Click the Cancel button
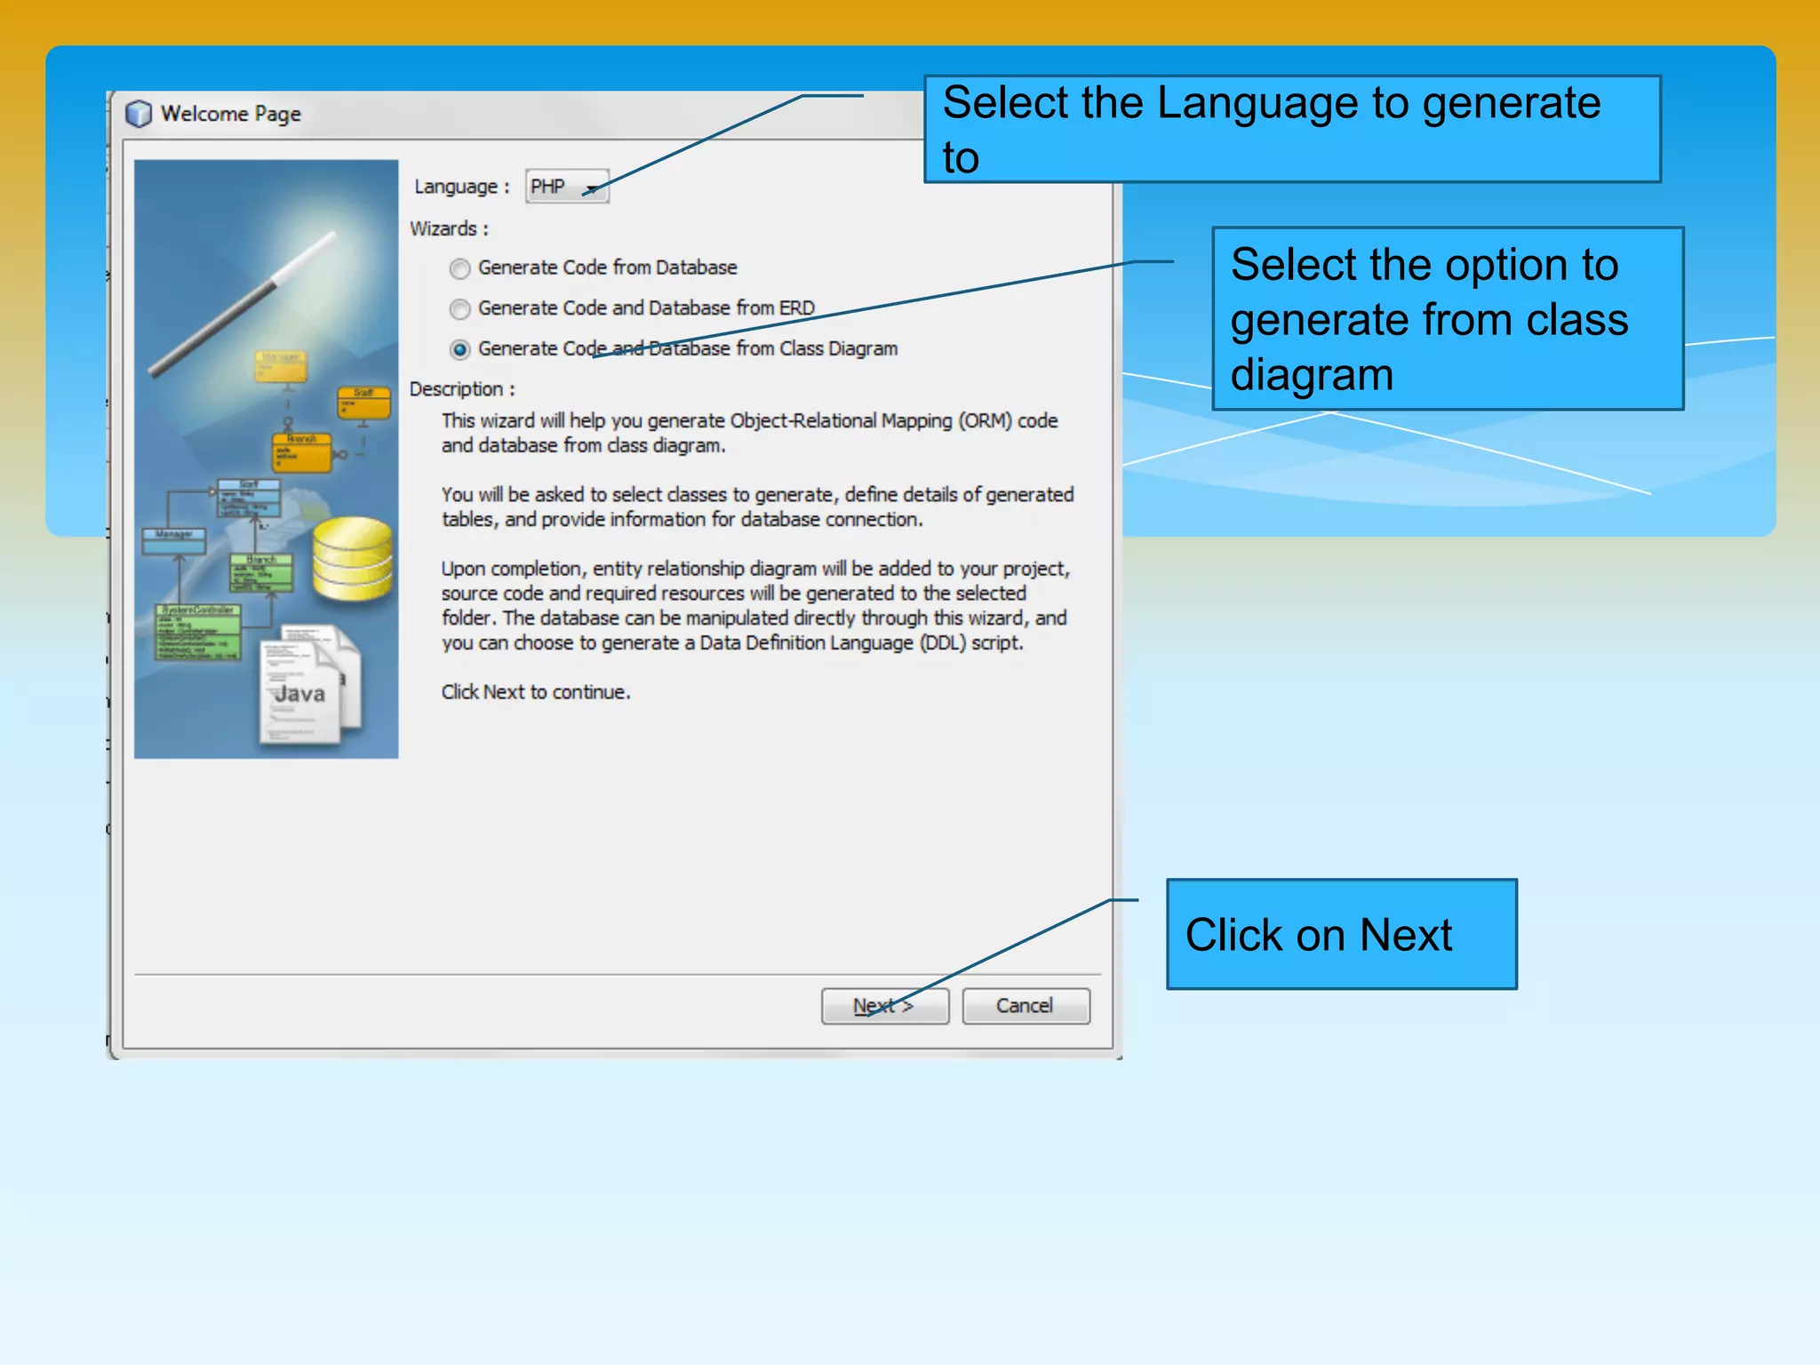Viewport: 1820px width, 1365px height. click(1026, 1006)
